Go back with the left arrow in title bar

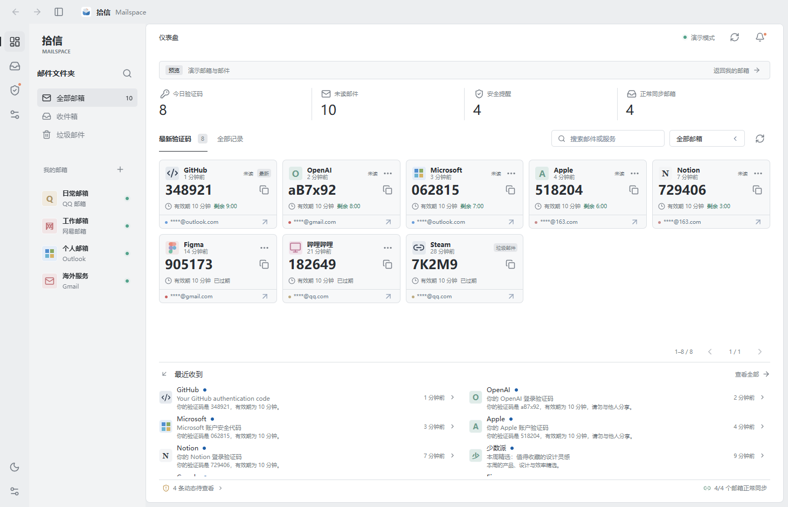click(16, 12)
